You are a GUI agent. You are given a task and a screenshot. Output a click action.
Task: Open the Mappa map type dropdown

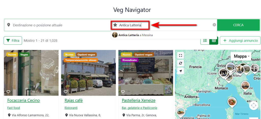(x=242, y=56)
